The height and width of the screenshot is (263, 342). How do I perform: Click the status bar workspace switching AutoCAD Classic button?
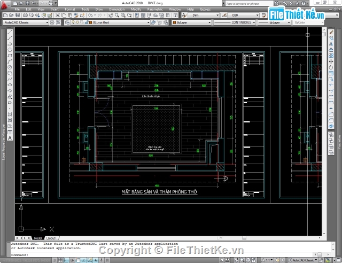click(303, 260)
